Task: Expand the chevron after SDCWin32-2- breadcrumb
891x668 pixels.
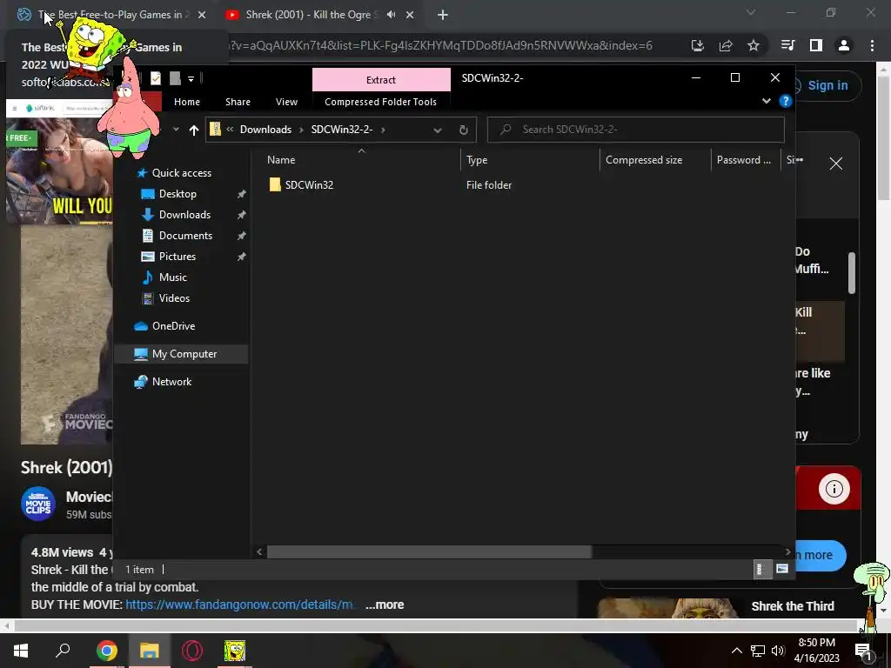Action: (x=383, y=130)
